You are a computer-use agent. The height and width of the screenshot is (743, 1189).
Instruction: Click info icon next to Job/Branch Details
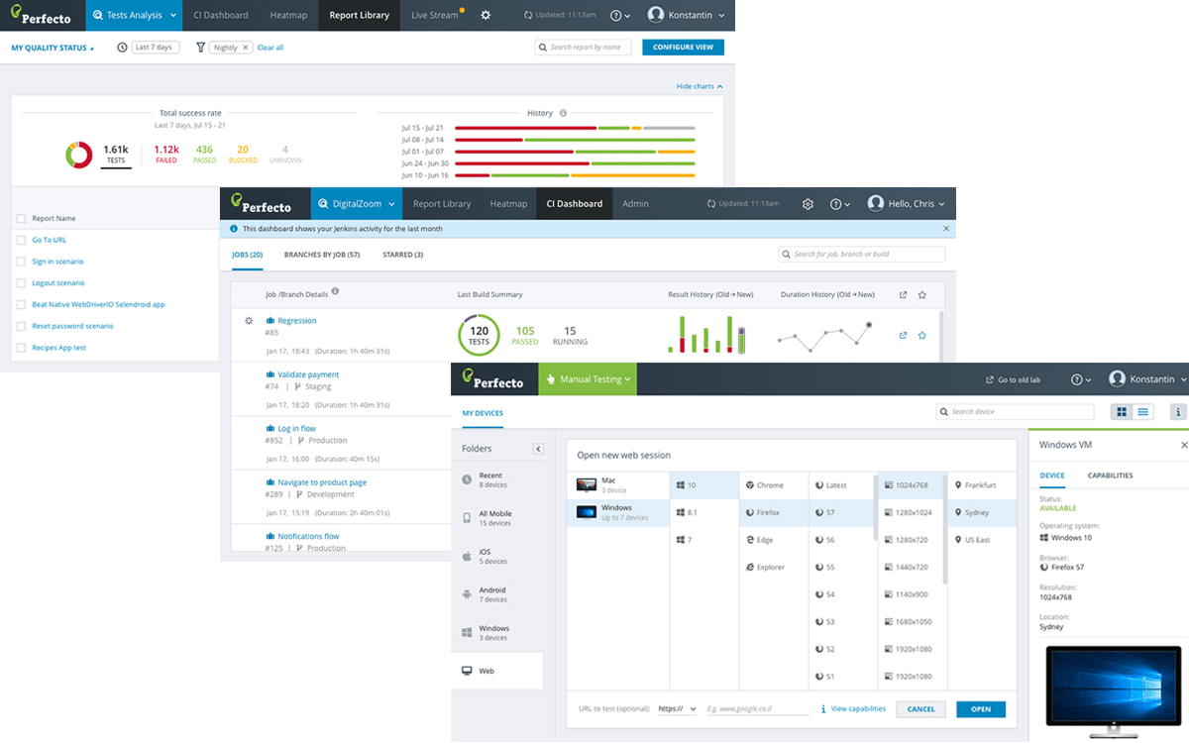pyautogui.click(x=335, y=291)
